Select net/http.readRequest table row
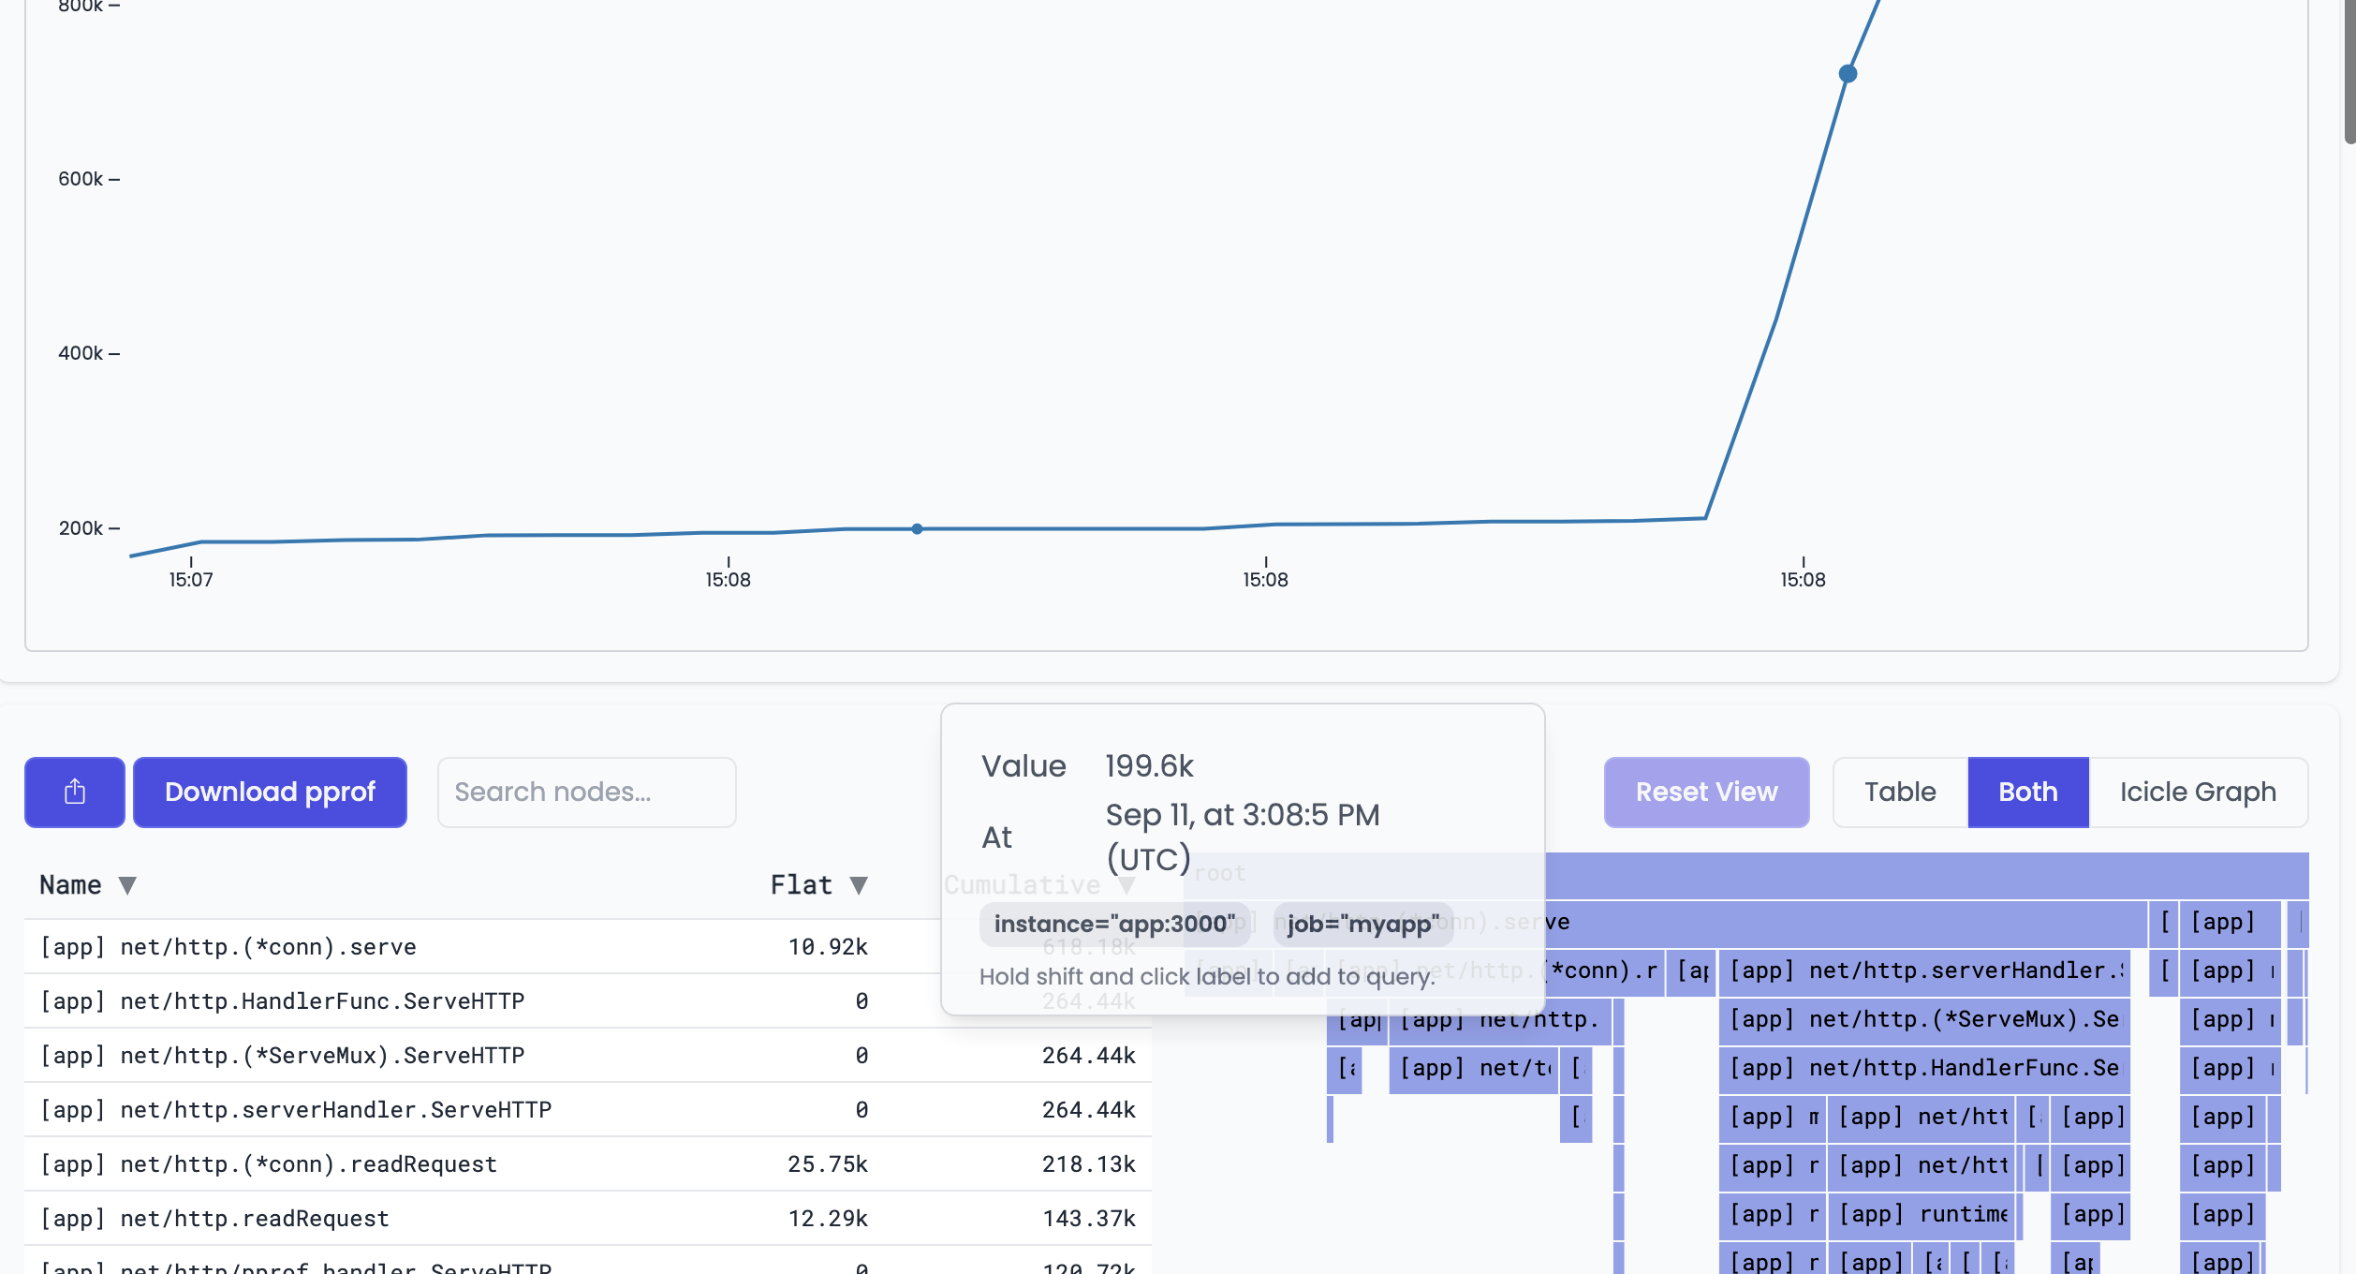 pos(588,1218)
